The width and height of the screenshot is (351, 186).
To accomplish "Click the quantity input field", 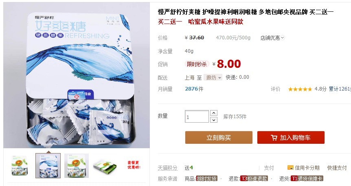I will [x=197, y=116].
